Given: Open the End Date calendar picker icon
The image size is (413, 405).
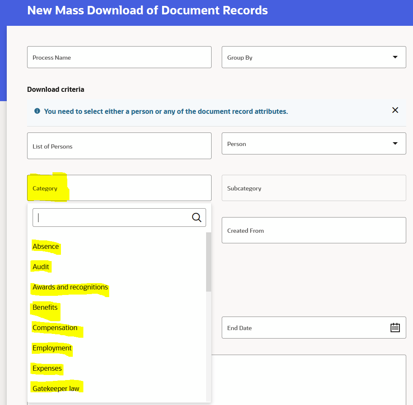Looking at the screenshot, I should point(395,328).
